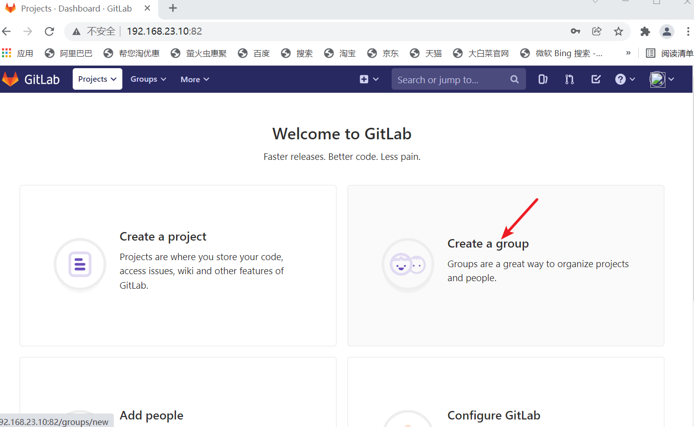
Task: Open the 京东 bookmark
Action: point(383,53)
